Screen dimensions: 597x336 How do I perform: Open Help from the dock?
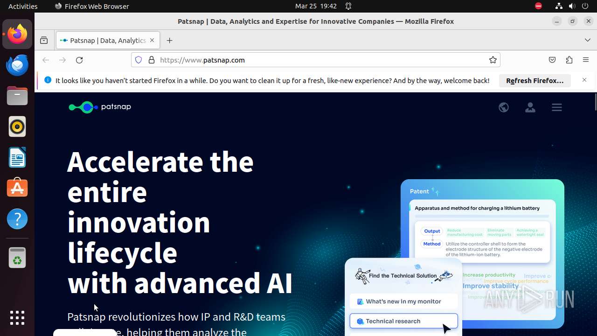[x=17, y=219]
